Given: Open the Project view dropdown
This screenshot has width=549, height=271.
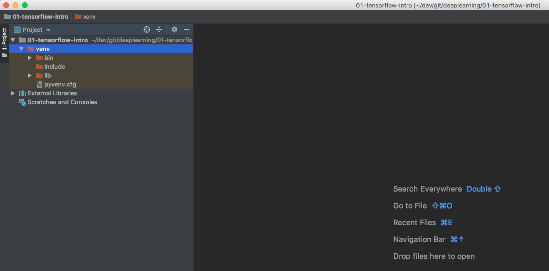Looking at the screenshot, I should (32, 29).
